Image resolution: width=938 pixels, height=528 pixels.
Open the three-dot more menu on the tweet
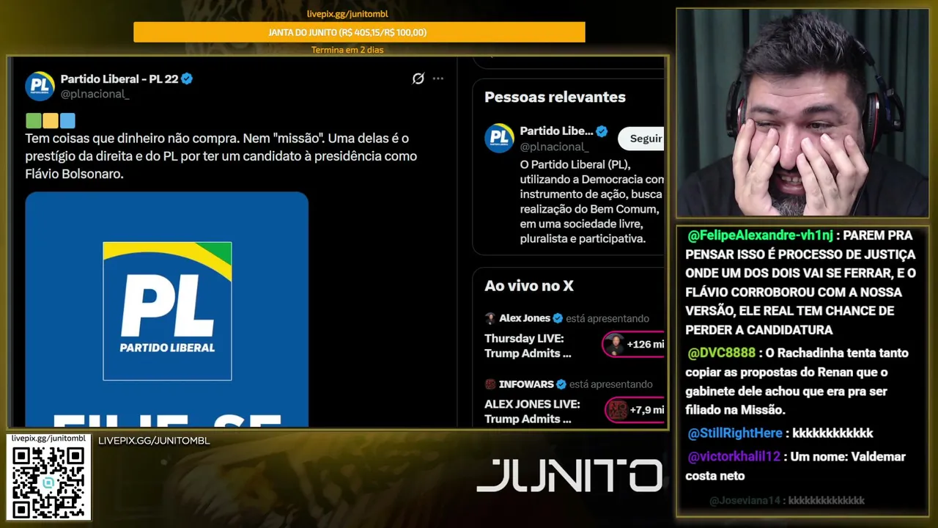coord(438,78)
